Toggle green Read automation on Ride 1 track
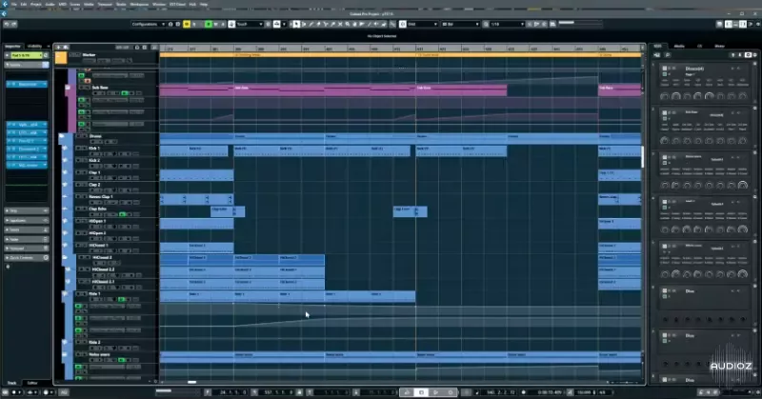This screenshot has height=399, width=762. (122, 299)
